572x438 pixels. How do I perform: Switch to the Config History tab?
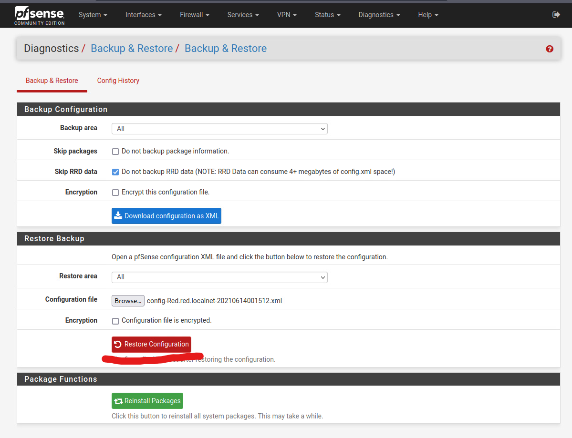[118, 81]
